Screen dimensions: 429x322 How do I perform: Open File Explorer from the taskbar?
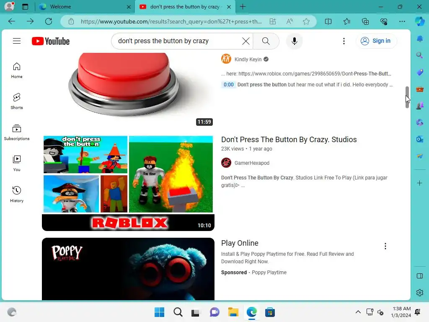pos(233,312)
